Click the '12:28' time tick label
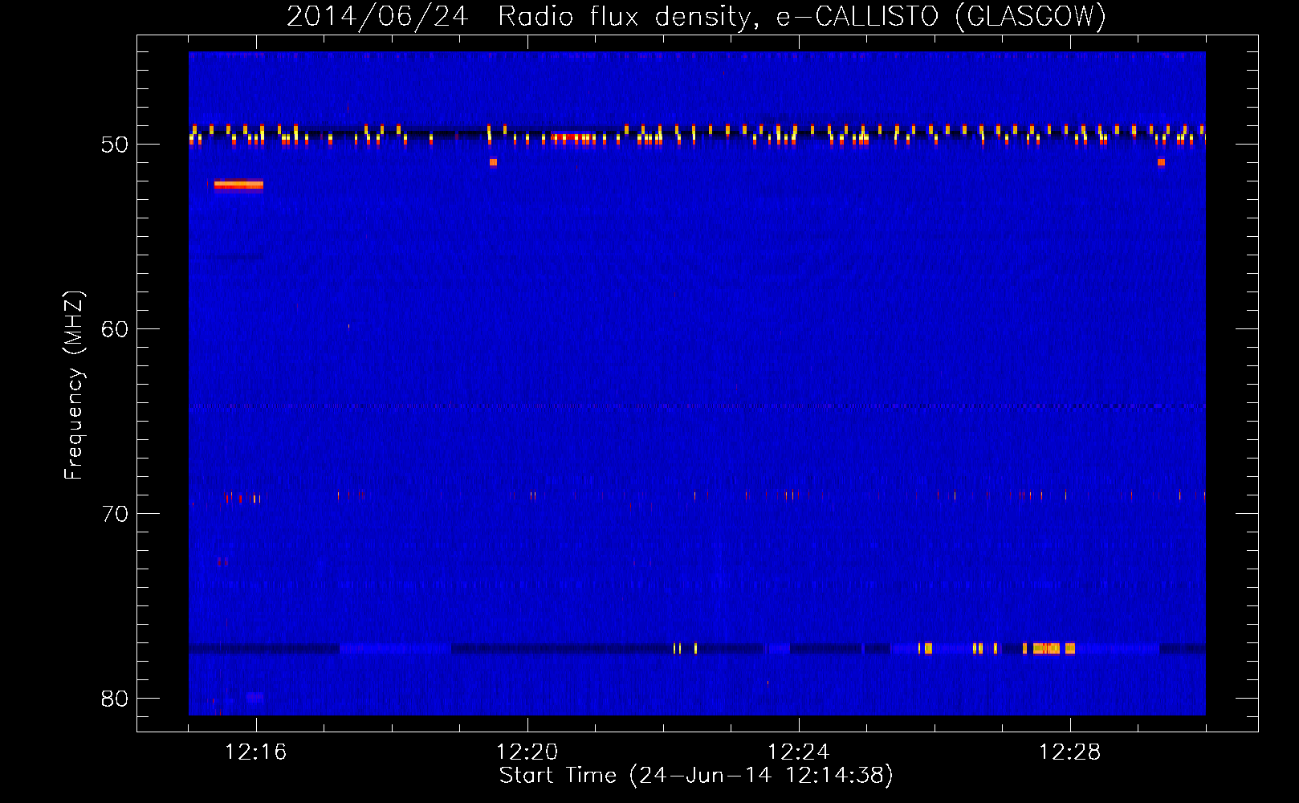The height and width of the screenshot is (803, 1299). [1069, 752]
